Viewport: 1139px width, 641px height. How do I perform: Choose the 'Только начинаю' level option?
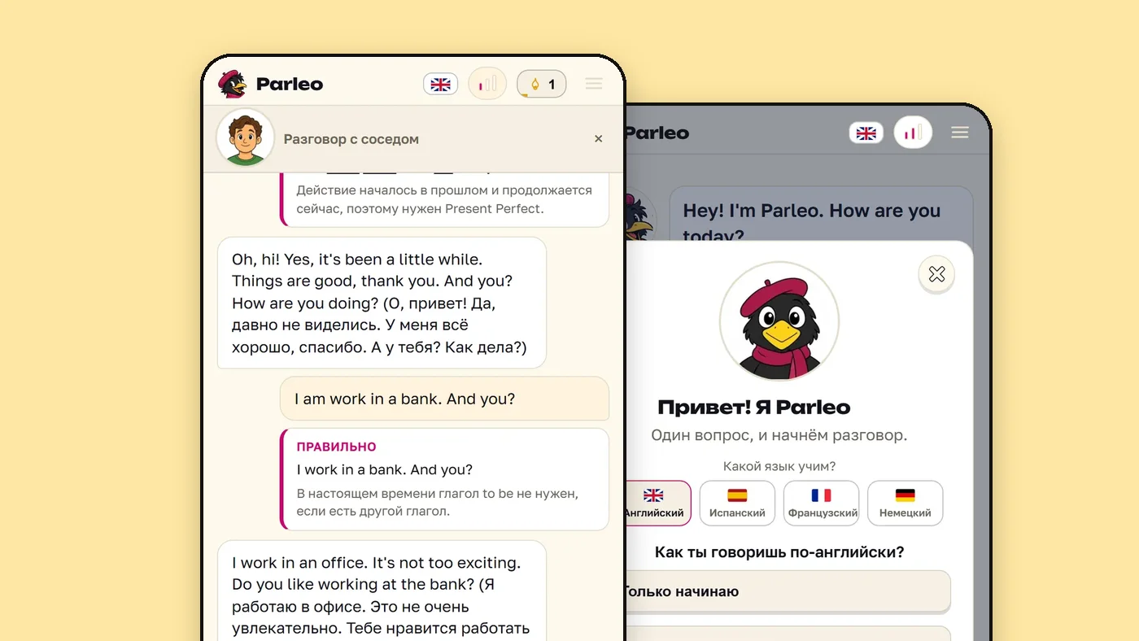coord(788,591)
